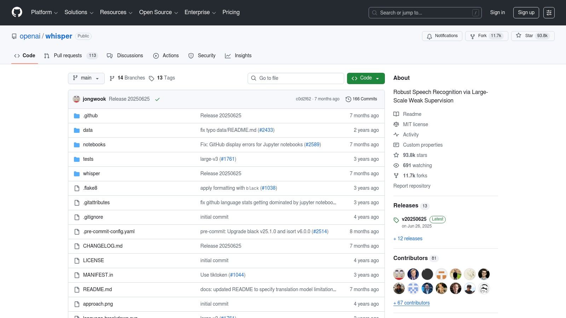Open the '+ 12 releases' link
This screenshot has height=318, width=566.
pos(408,238)
